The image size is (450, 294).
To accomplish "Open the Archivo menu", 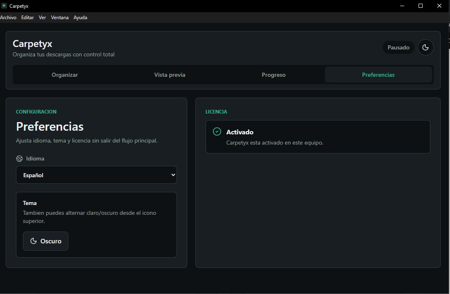I will coord(8,18).
